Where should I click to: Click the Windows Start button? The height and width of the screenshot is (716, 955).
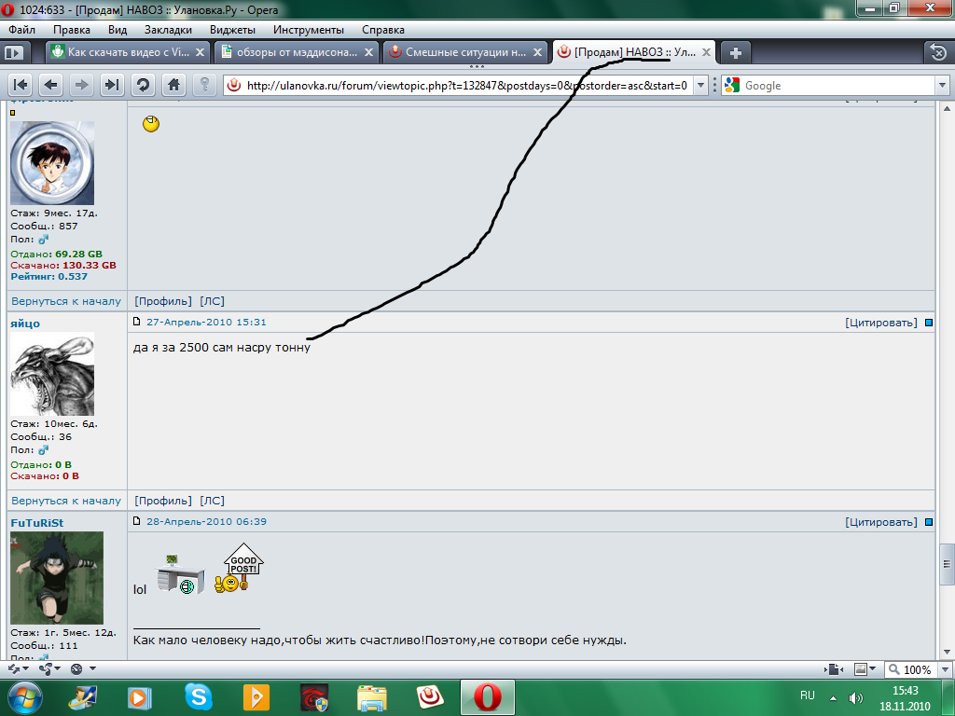point(25,697)
